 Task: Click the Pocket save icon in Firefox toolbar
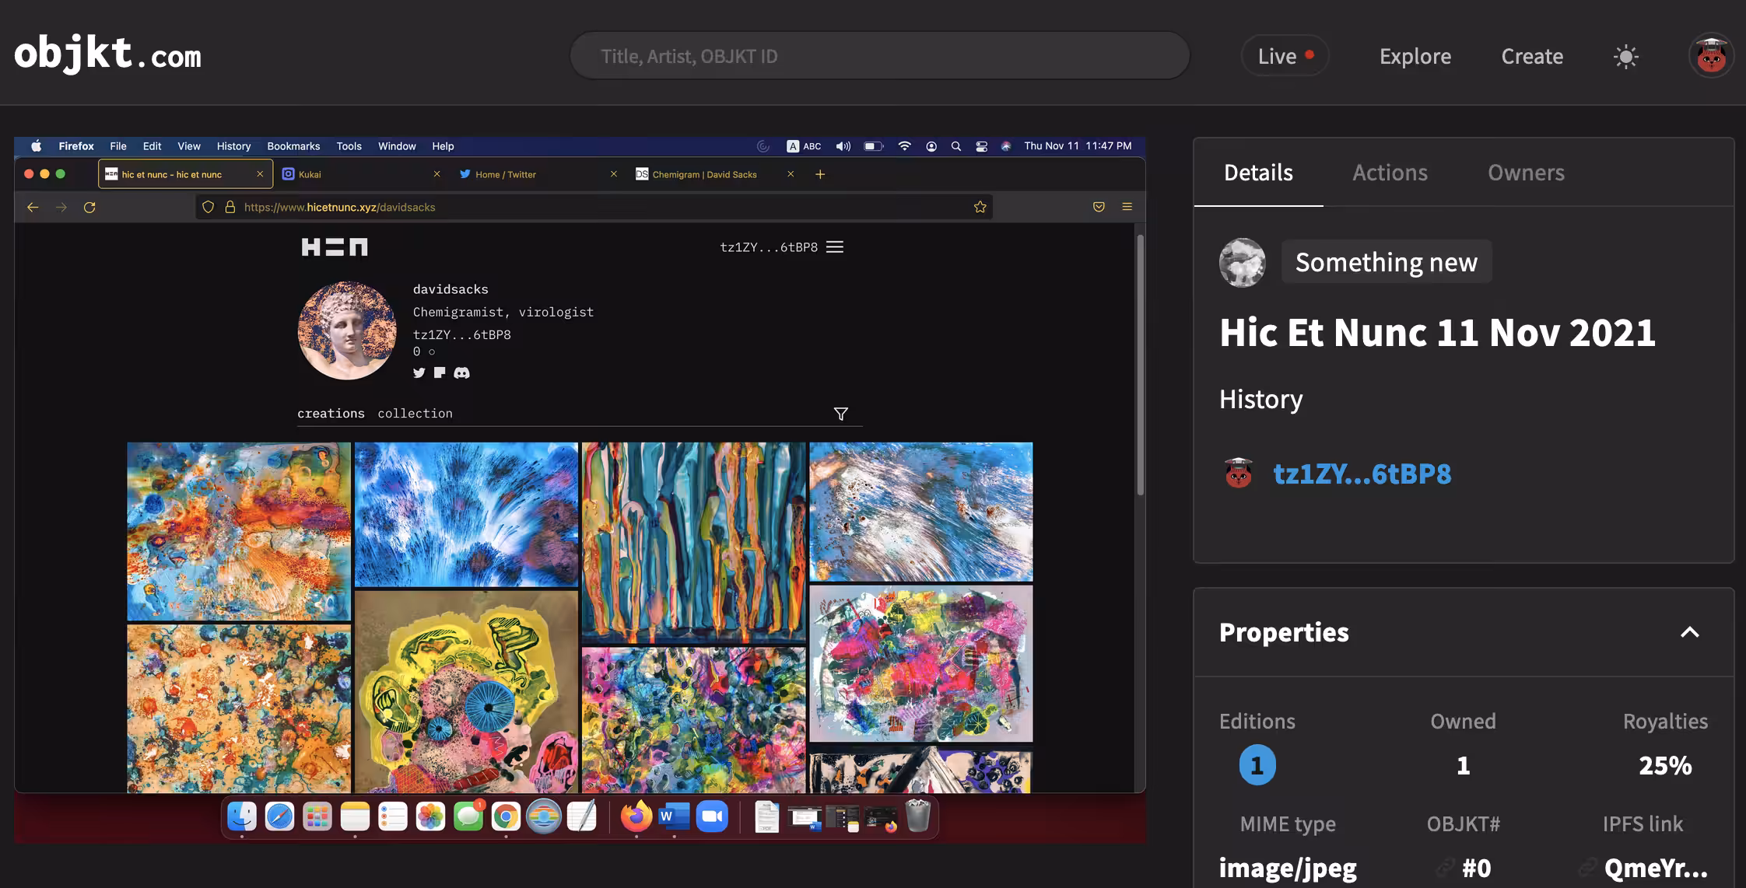point(1099,207)
